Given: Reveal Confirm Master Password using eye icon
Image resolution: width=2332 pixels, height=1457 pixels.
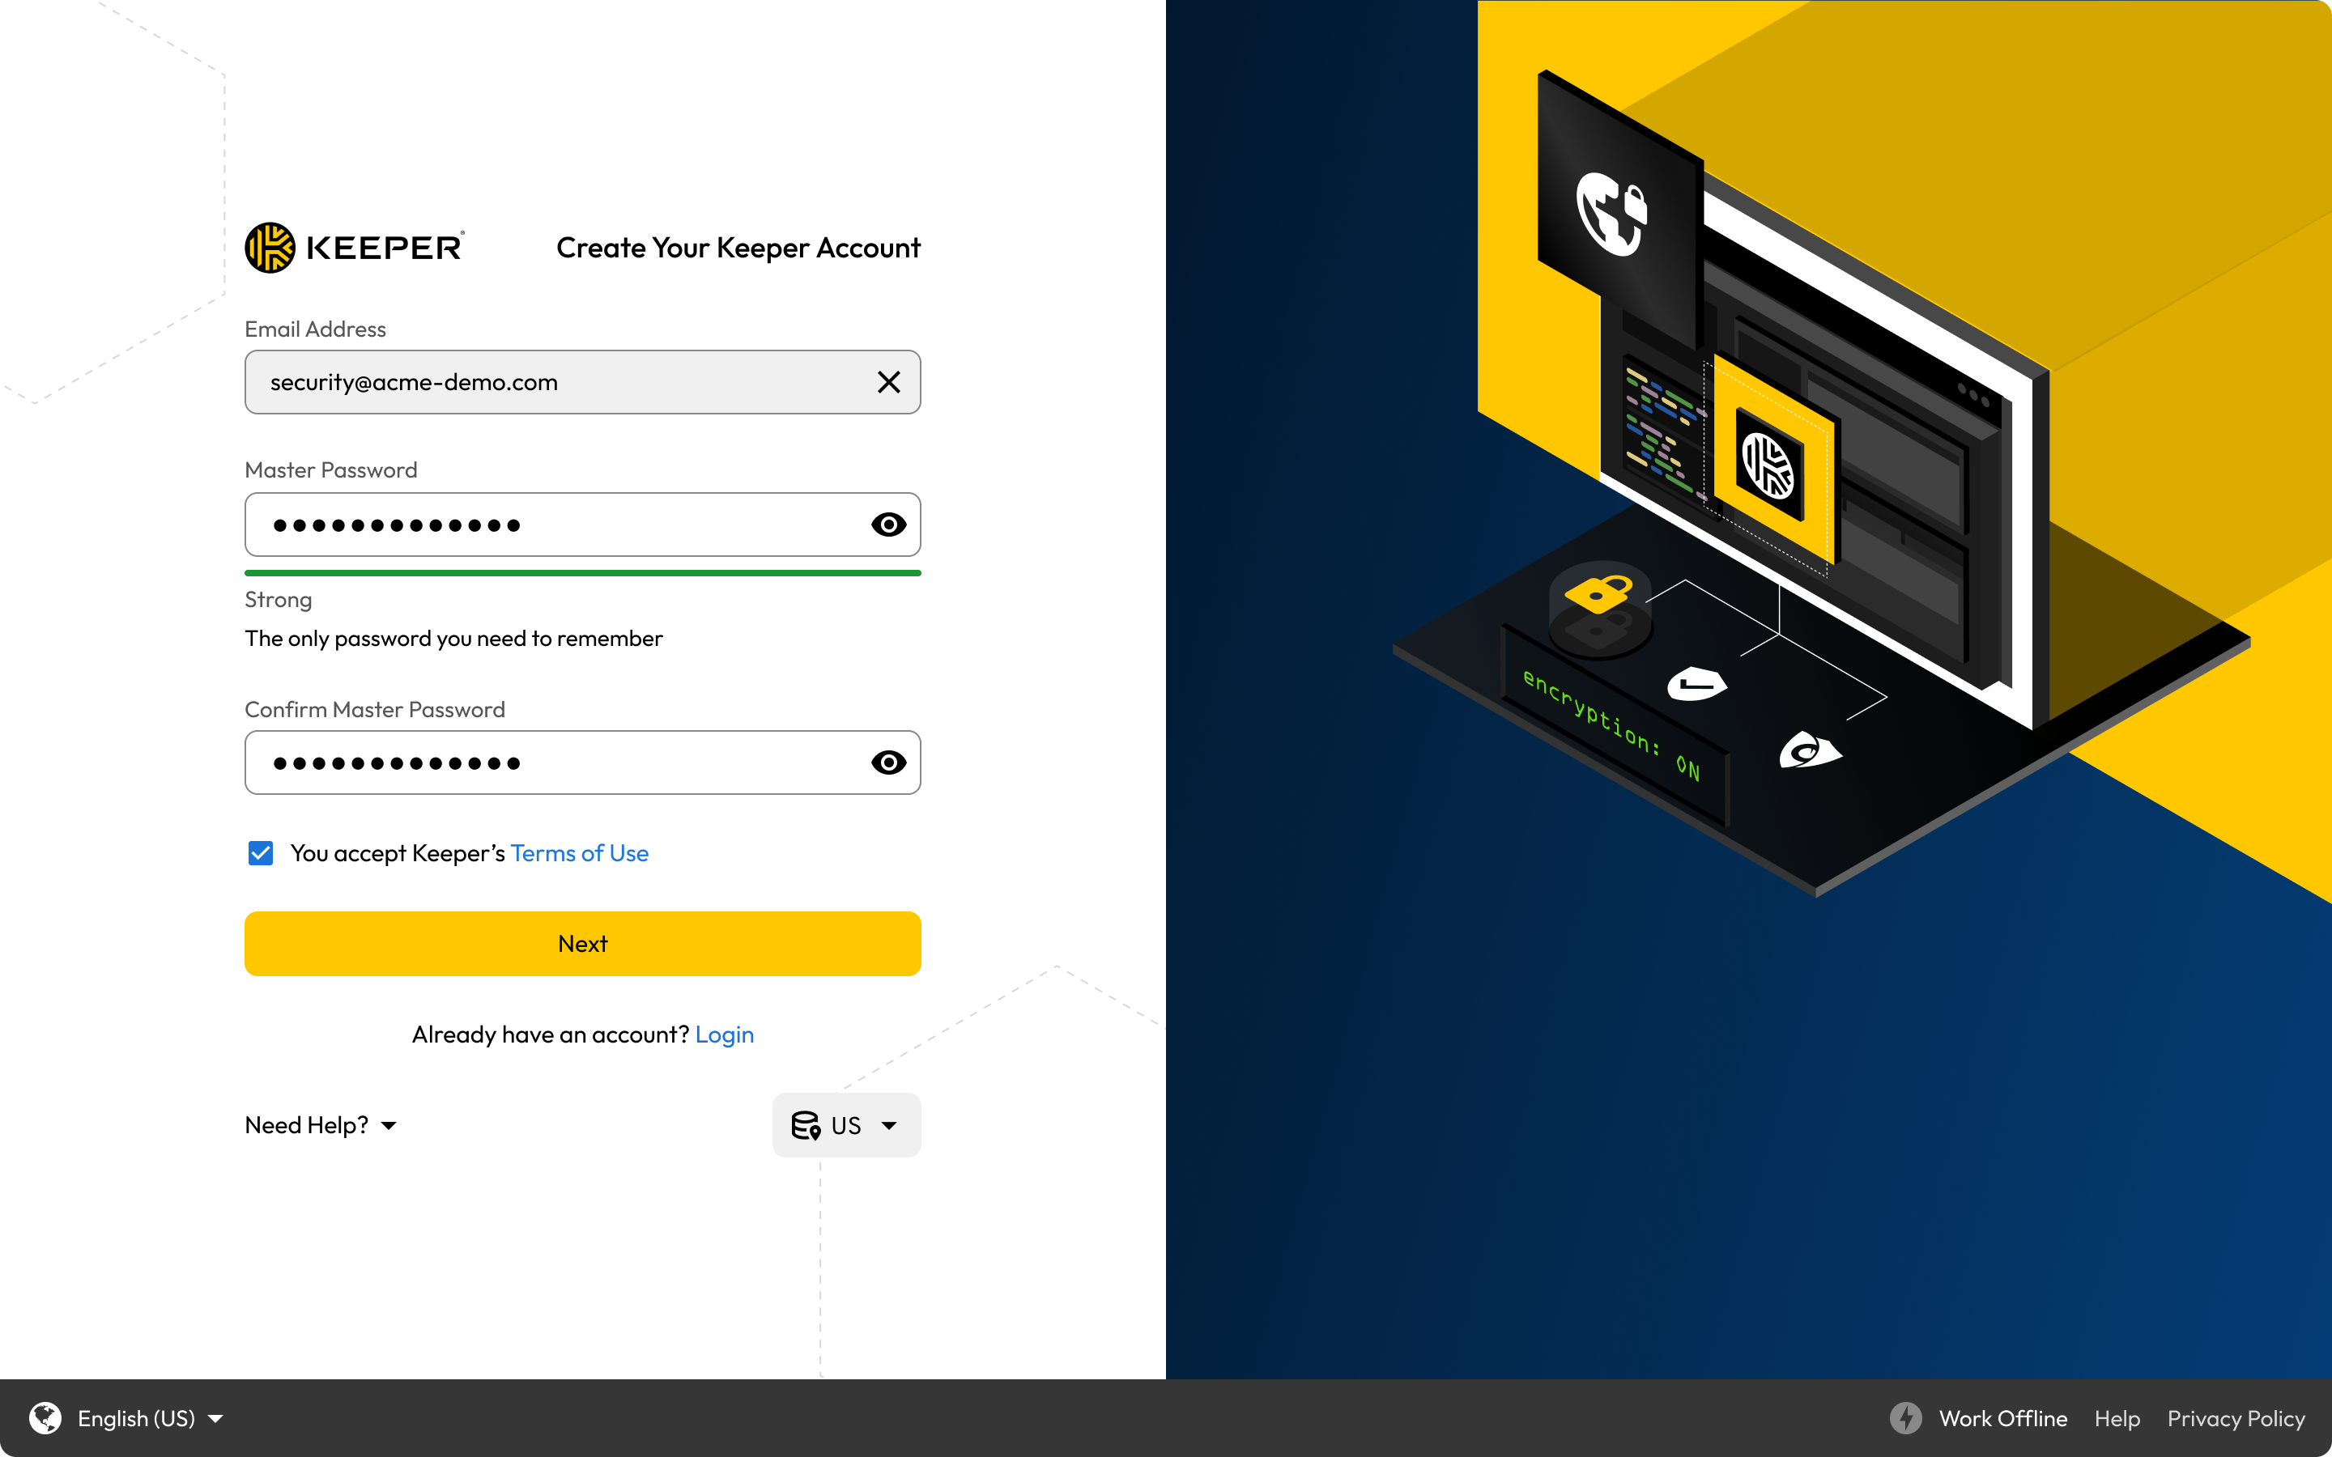Looking at the screenshot, I should click(x=888, y=762).
